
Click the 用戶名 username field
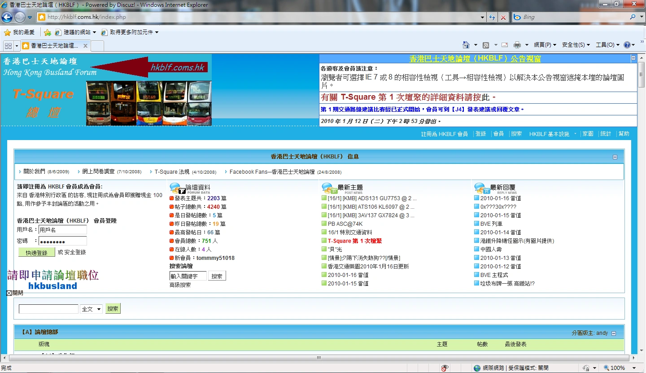(x=62, y=230)
